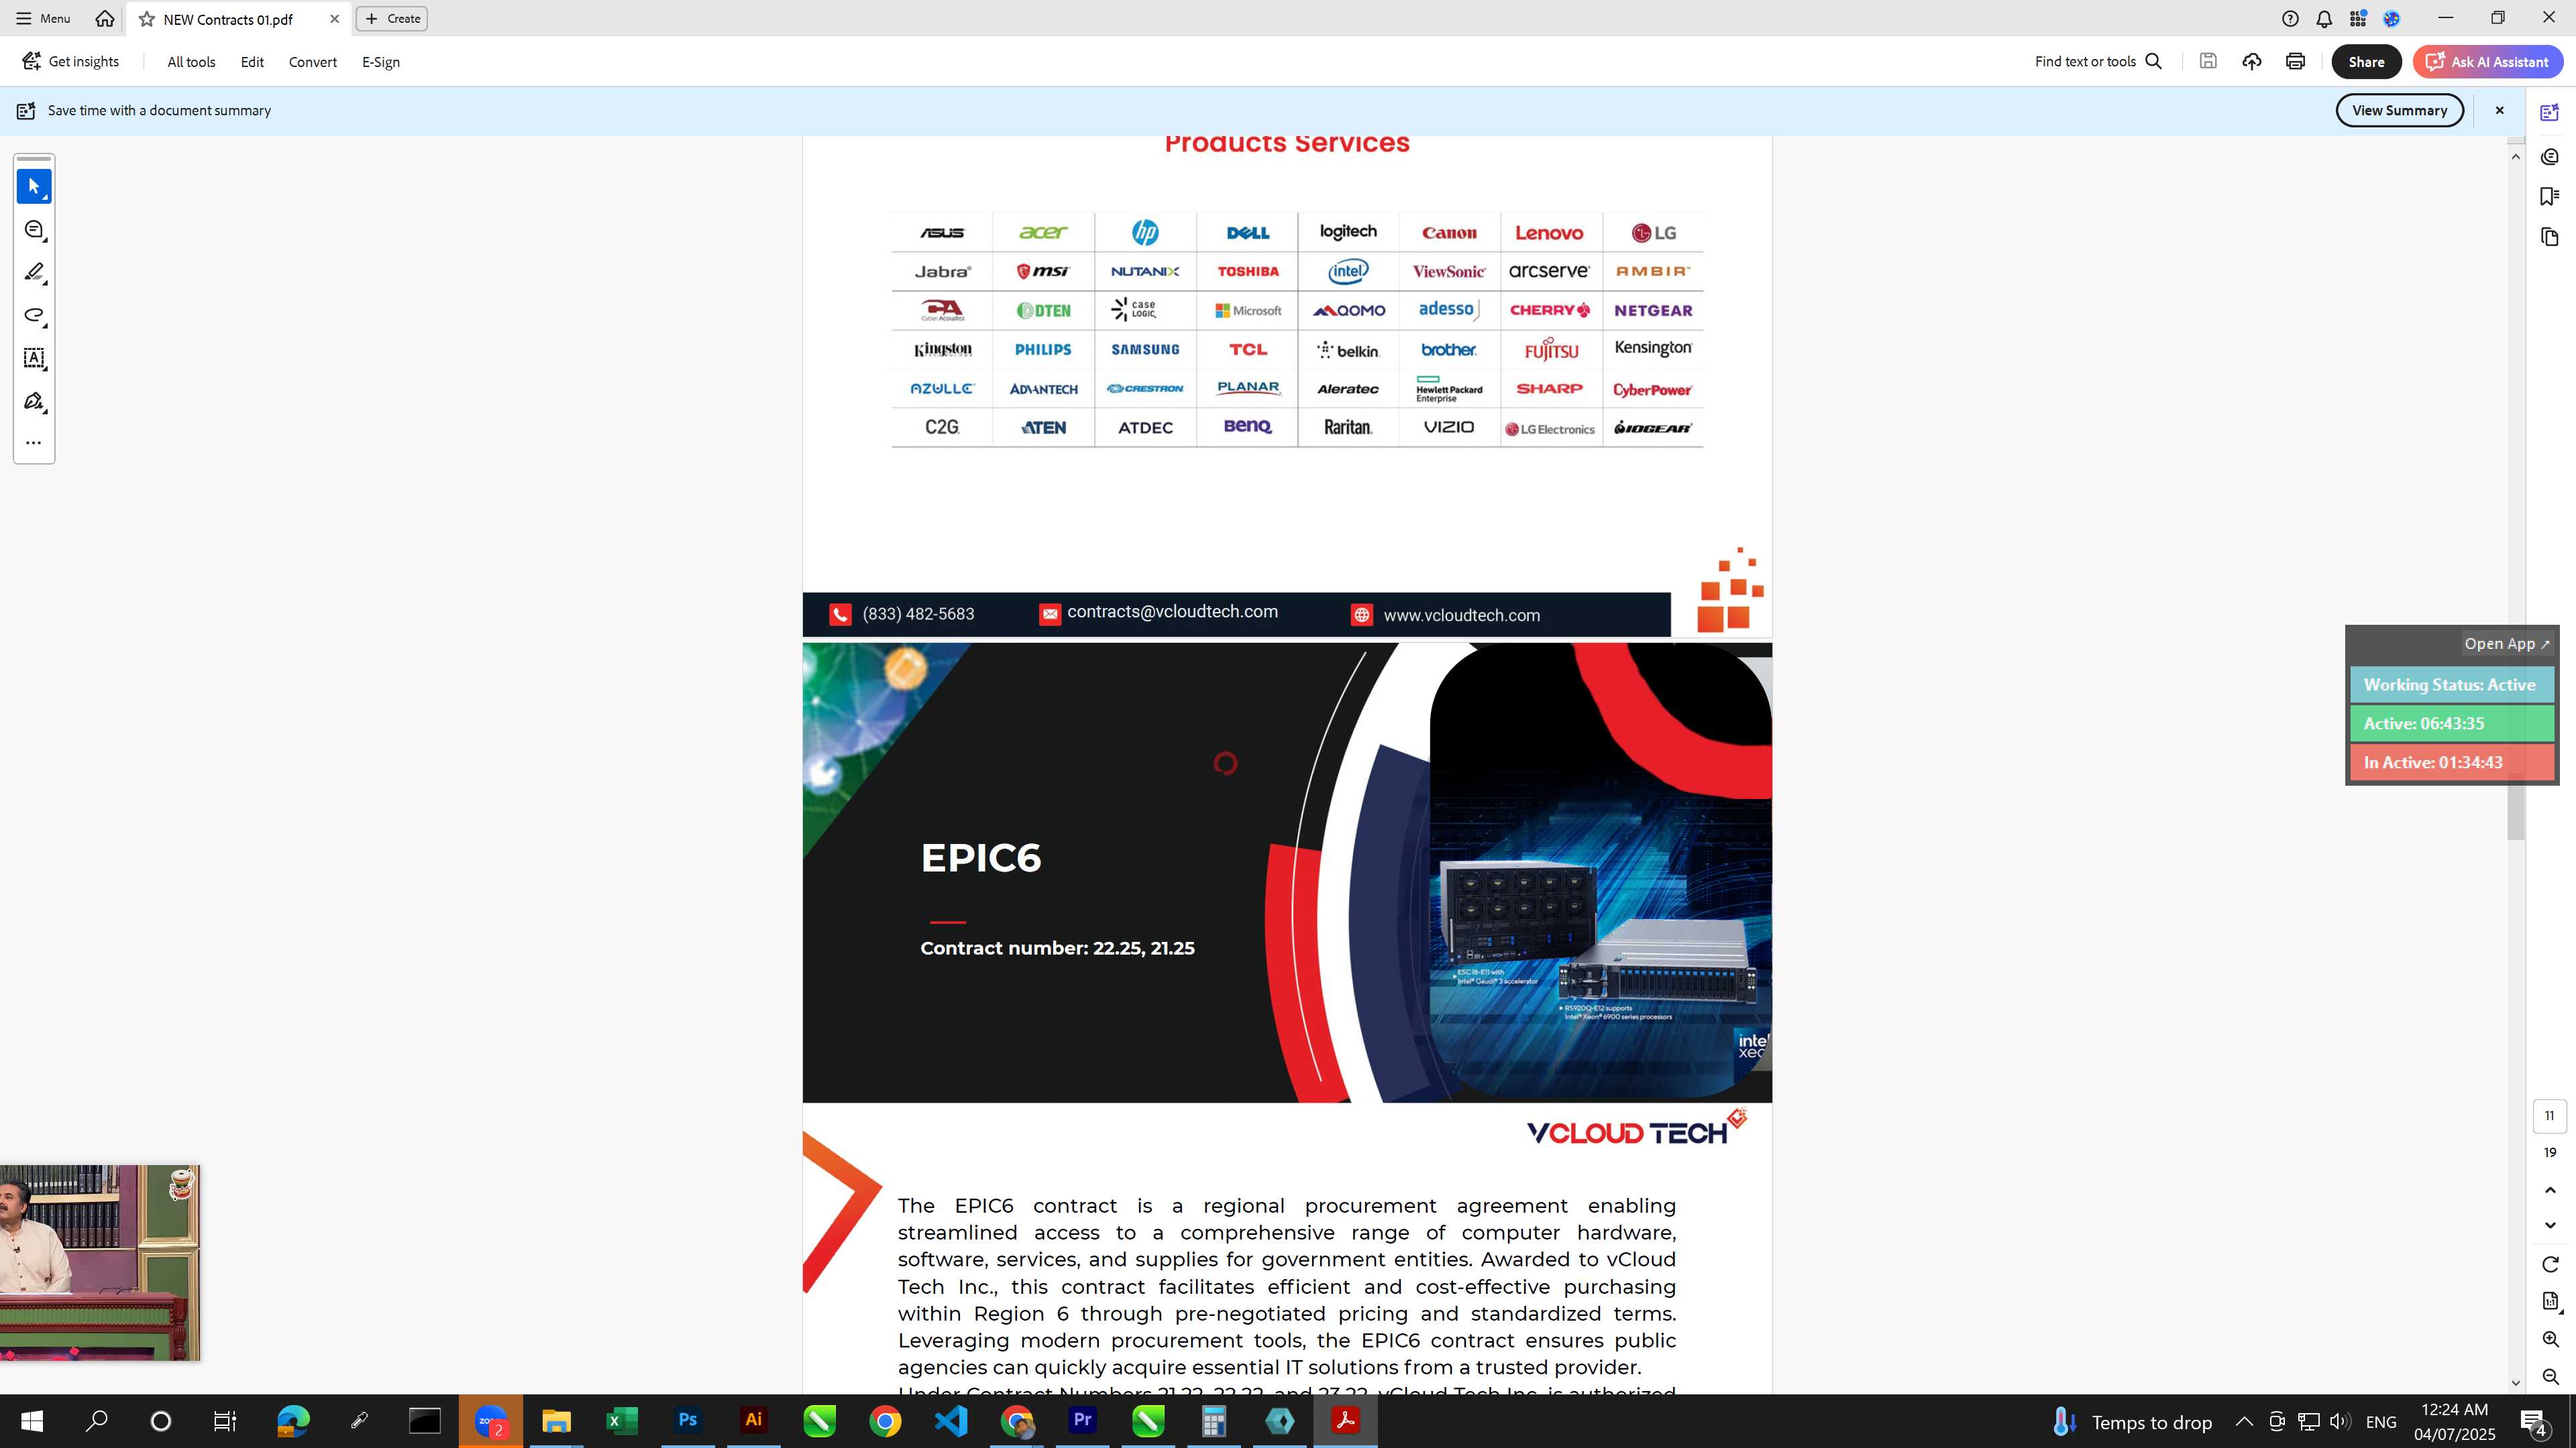Open the Edit menu item

(x=252, y=62)
